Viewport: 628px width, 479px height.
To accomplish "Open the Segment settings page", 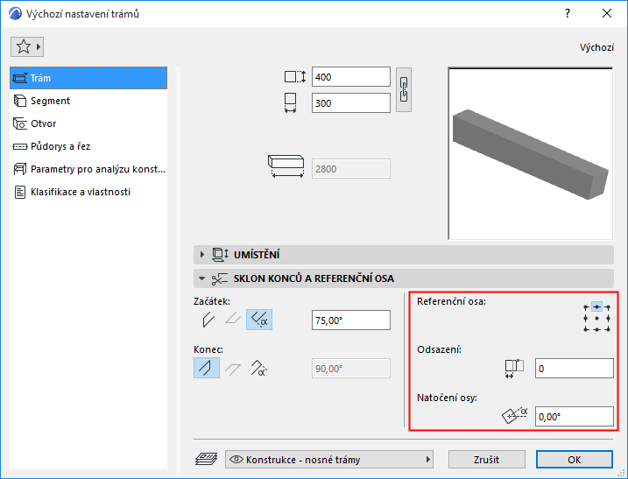I will (x=88, y=101).
